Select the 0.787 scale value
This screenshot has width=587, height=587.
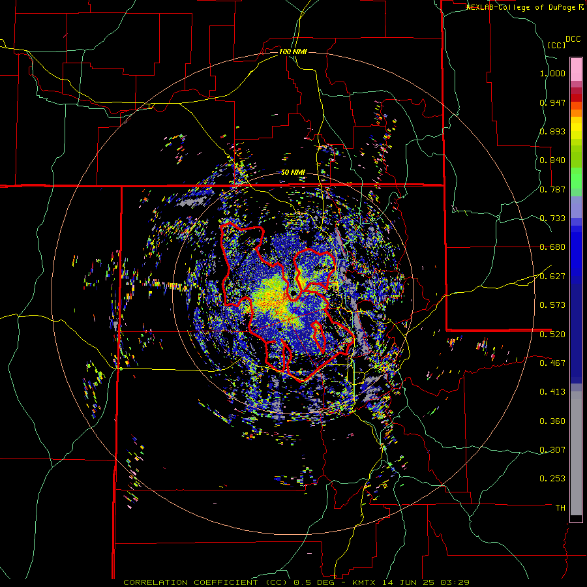[x=552, y=189]
